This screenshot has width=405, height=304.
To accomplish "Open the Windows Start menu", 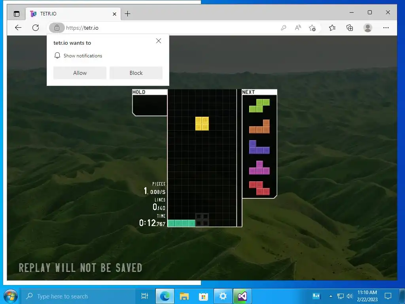I will tap(10, 296).
